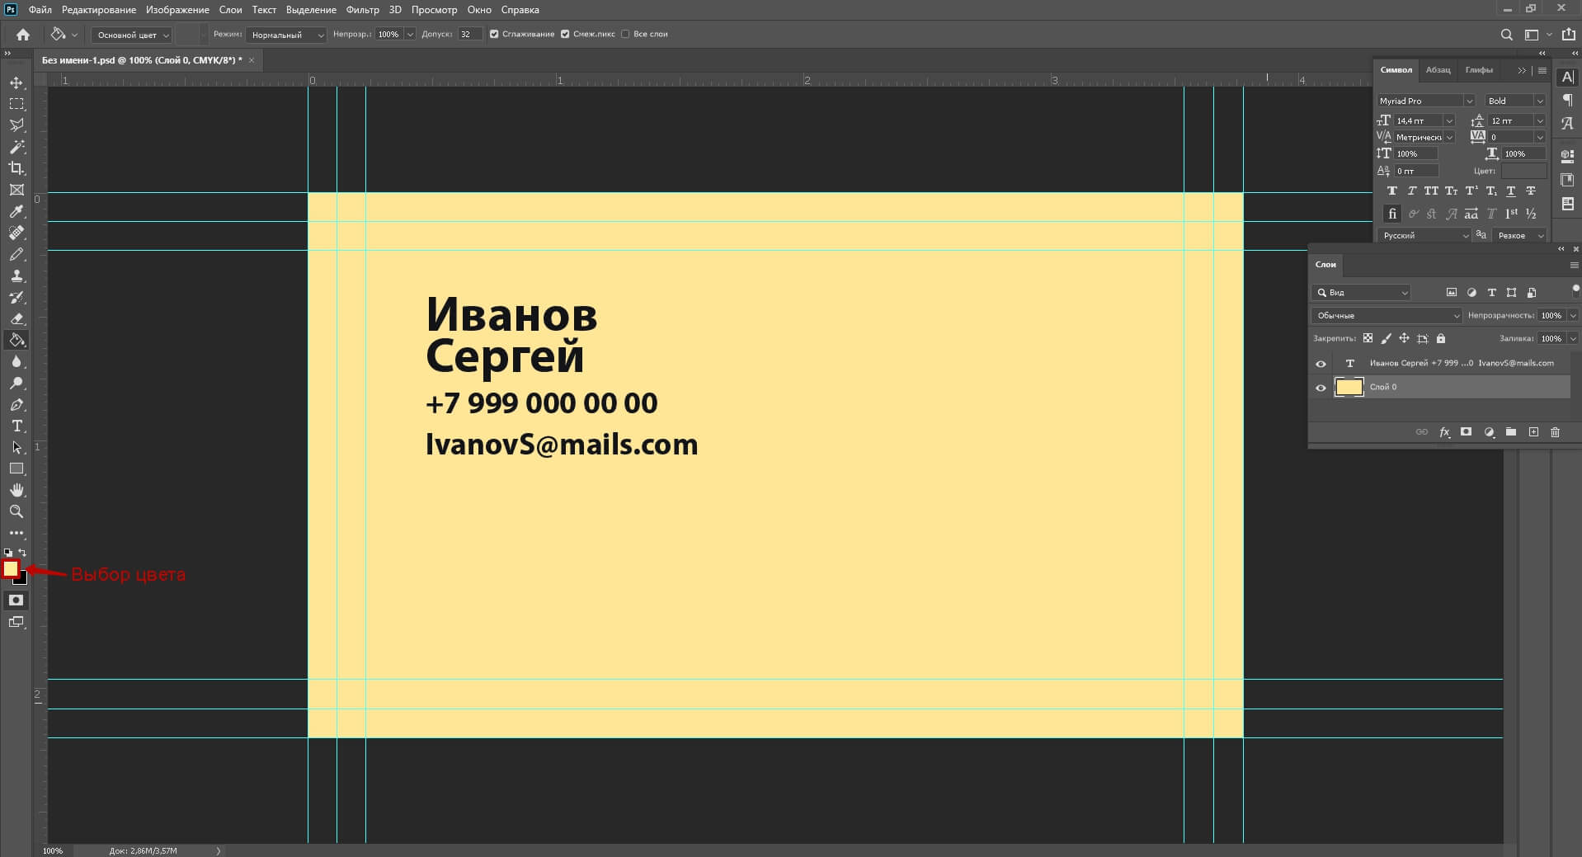1582x857 pixels.
Task: Select the Clone Stamp tool
Action: 16,276
